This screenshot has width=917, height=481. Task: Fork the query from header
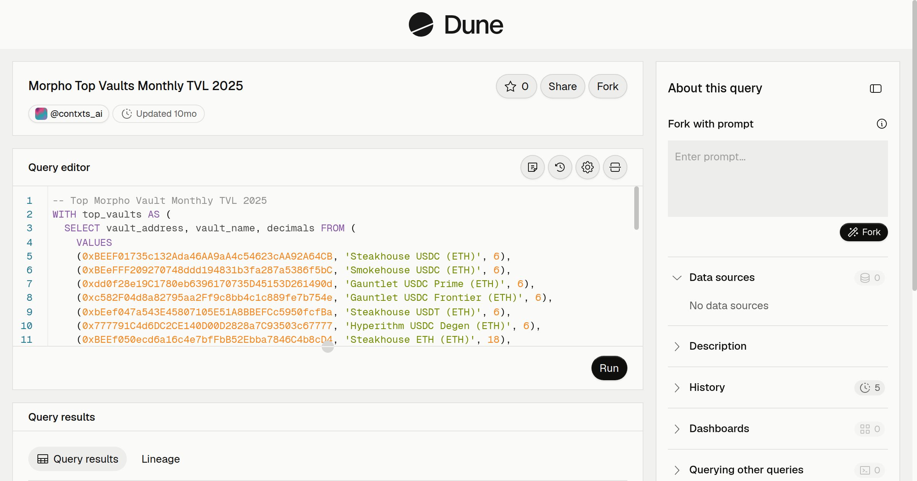[x=608, y=86]
